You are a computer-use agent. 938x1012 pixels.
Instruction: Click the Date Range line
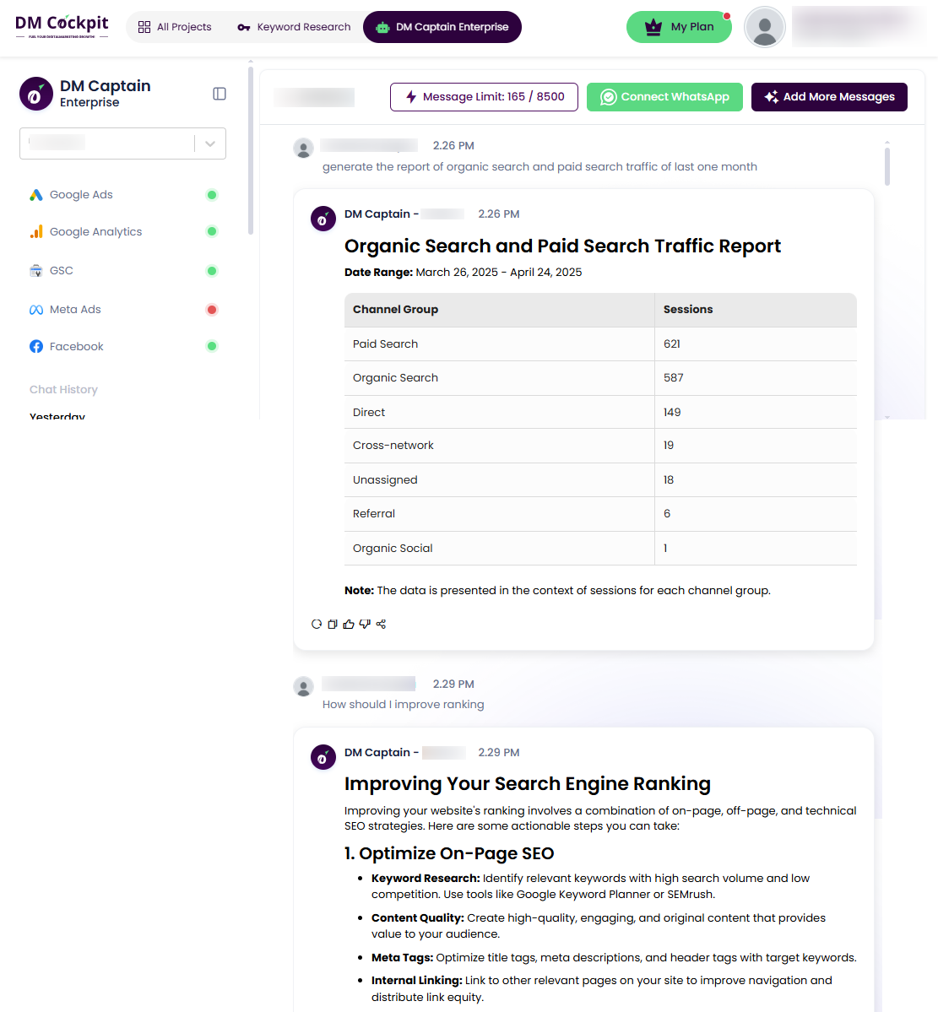tap(463, 273)
